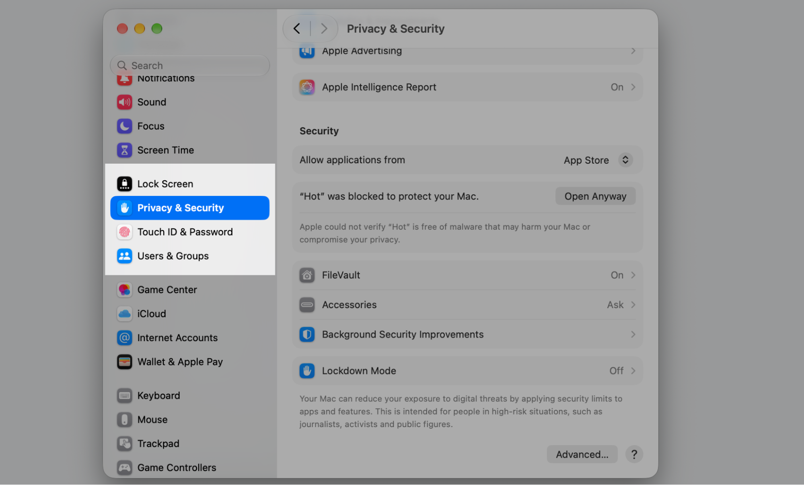The width and height of the screenshot is (804, 485).
Task: Open the Lockdown Mode Off chevron
Action: coord(633,371)
